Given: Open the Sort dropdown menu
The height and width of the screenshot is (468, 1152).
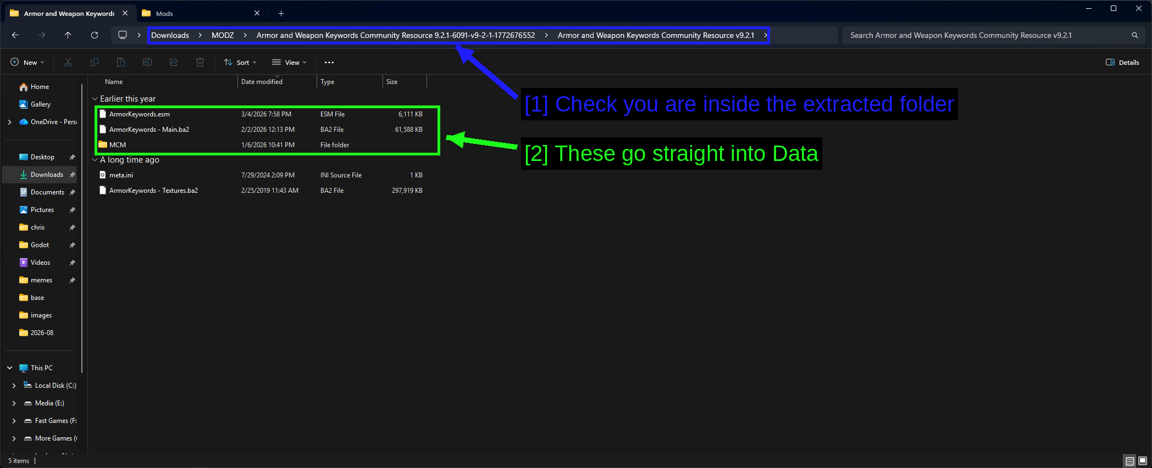Looking at the screenshot, I should pyautogui.click(x=240, y=63).
